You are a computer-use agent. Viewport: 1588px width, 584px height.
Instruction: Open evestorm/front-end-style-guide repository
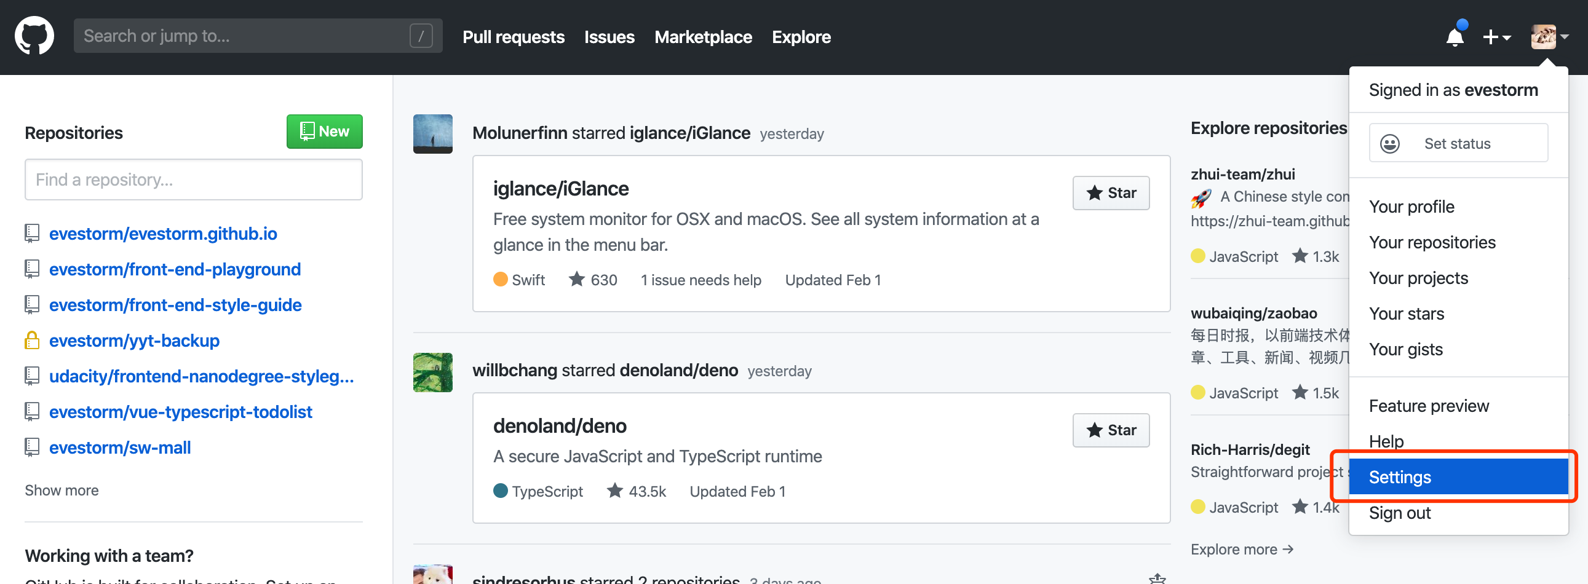point(176,305)
